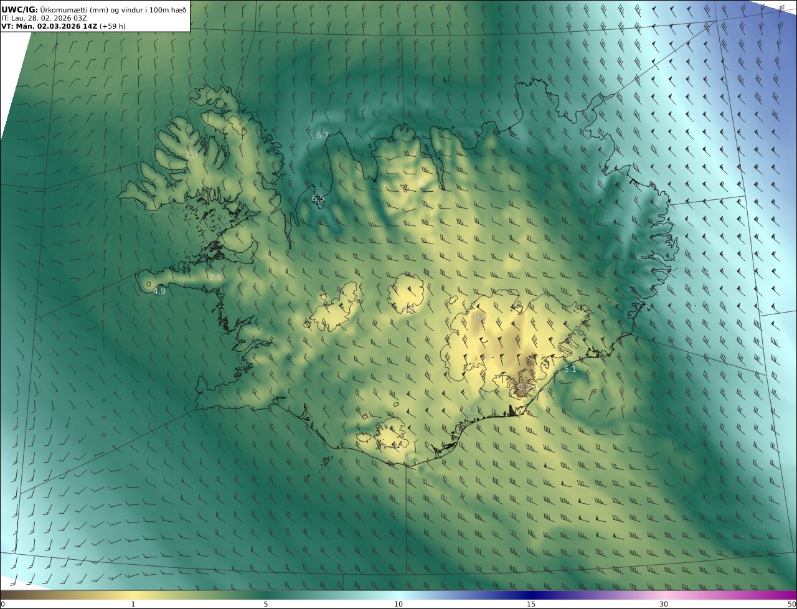Click the '50' tick on the color scale
The height and width of the screenshot is (609, 797).
pos(791,604)
